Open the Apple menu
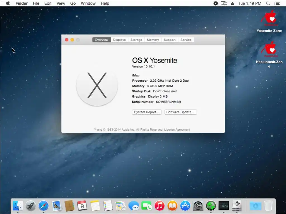Viewport: 286px width, 214px height. click(x=8, y=3)
